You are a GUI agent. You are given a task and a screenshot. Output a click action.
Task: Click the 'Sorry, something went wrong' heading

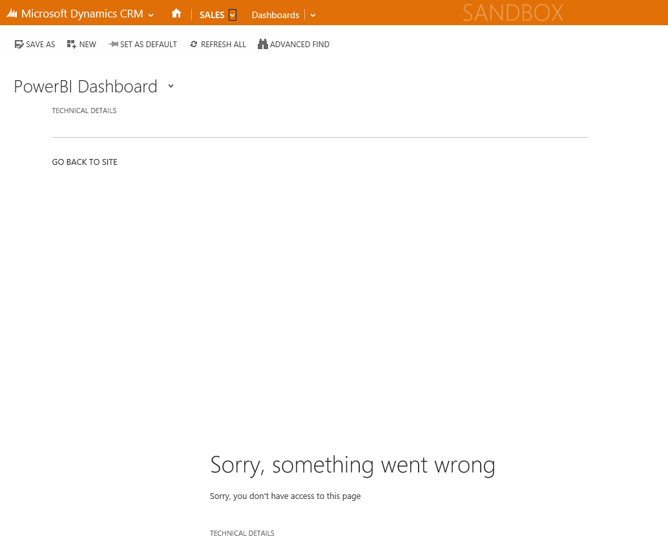click(x=353, y=465)
